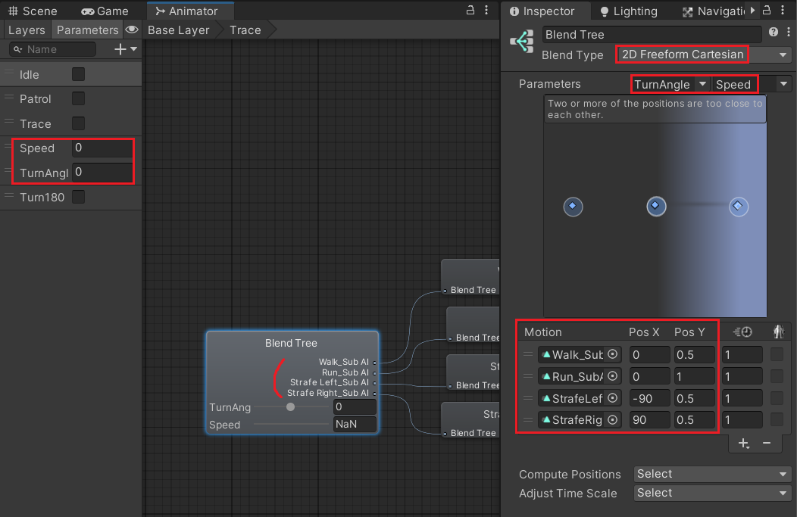Open the TurnAngle parameter dropdown
This screenshot has width=797, height=517.
coord(670,84)
